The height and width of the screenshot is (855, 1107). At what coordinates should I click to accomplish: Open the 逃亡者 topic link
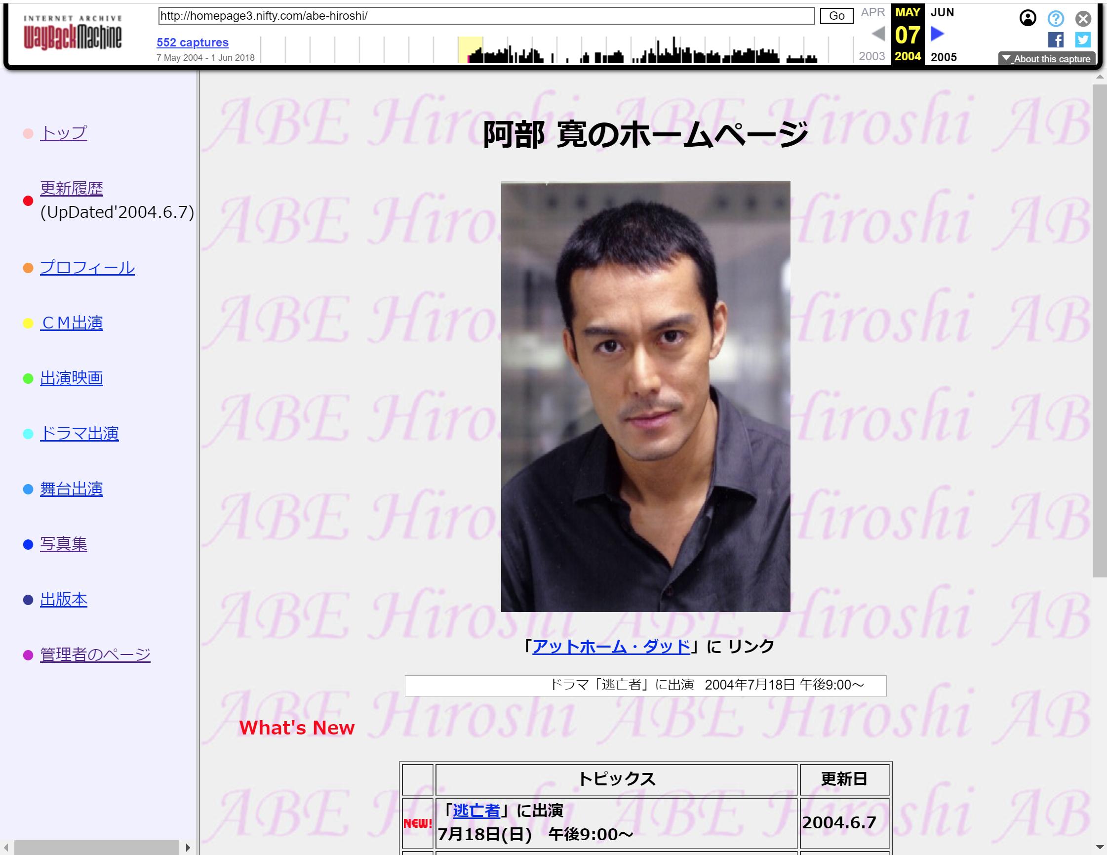pyautogui.click(x=476, y=811)
